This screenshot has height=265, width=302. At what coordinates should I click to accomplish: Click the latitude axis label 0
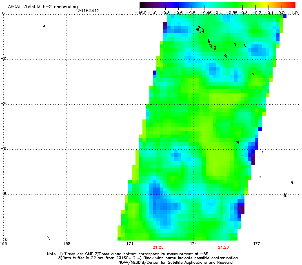(x=3, y=13)
